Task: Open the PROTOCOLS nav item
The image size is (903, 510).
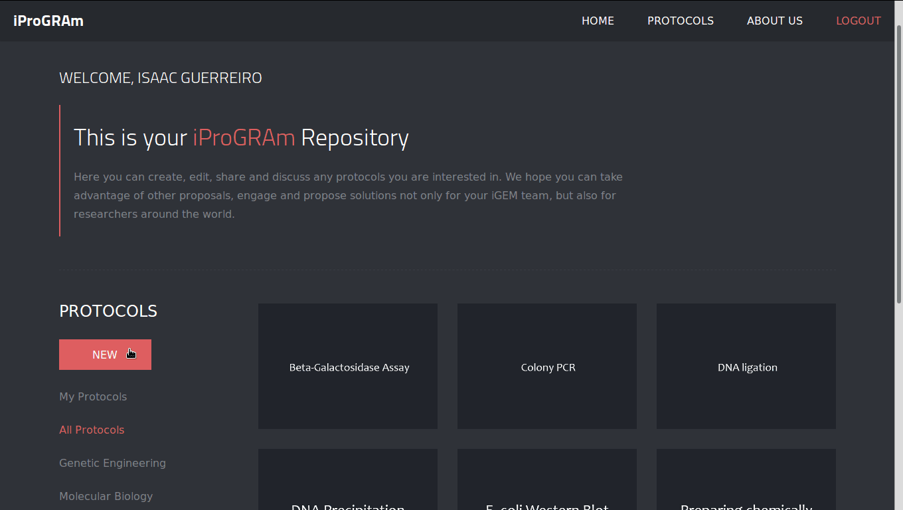Action: tap(681, 21)
